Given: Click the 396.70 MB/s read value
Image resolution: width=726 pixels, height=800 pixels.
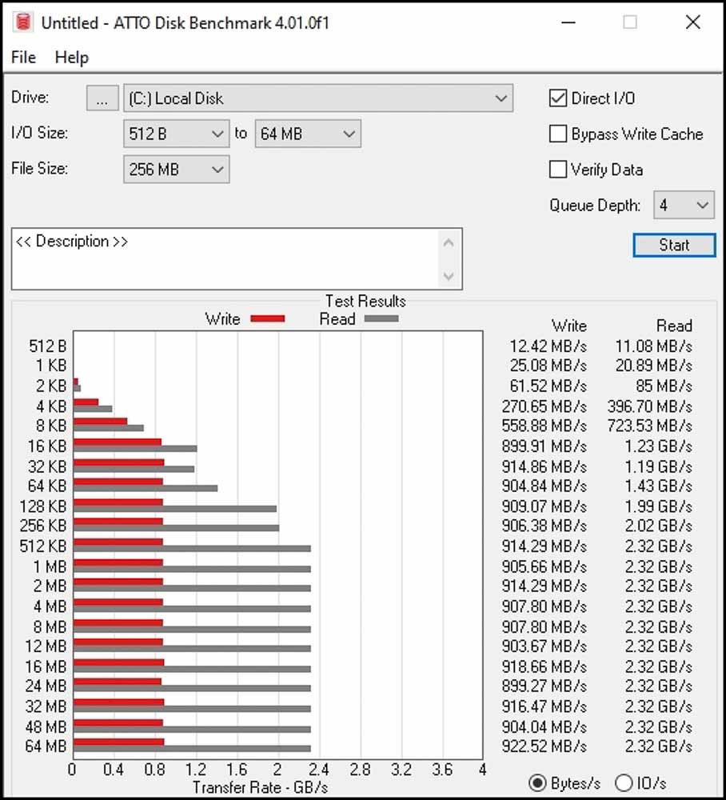Looking at the screenshot, I should [649, 406].
